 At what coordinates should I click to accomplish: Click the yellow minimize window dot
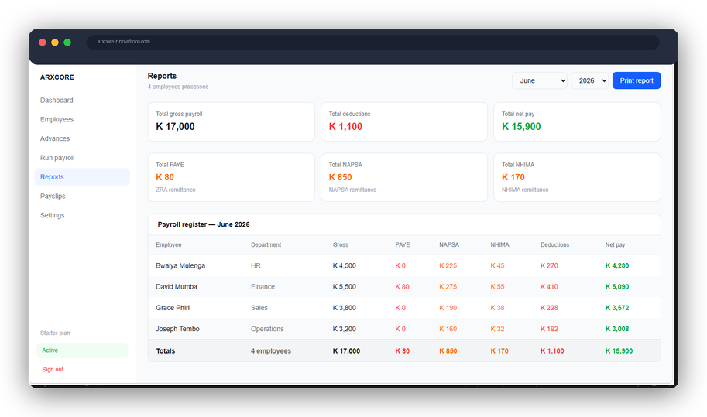tap(55, 43)
